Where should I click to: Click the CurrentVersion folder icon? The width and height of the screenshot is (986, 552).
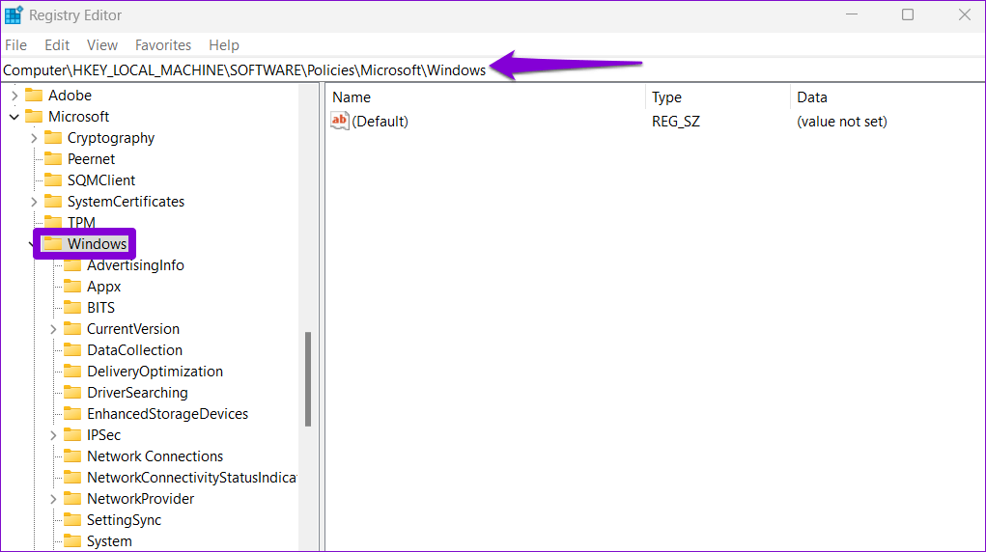[x=72, y=329]
